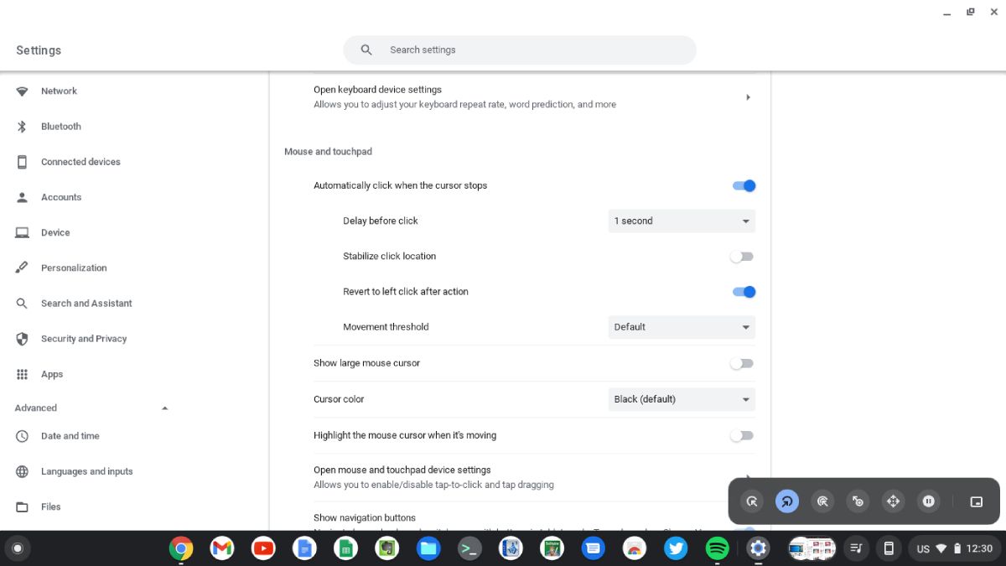Pause automatic clicking from the floating toolbar
The image size is (1006, 566).
pos(928,501)
